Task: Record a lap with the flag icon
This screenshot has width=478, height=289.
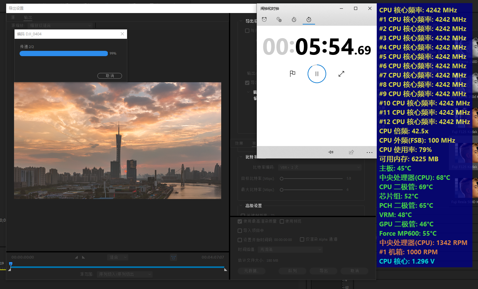Action: click(x=292, y=73)
